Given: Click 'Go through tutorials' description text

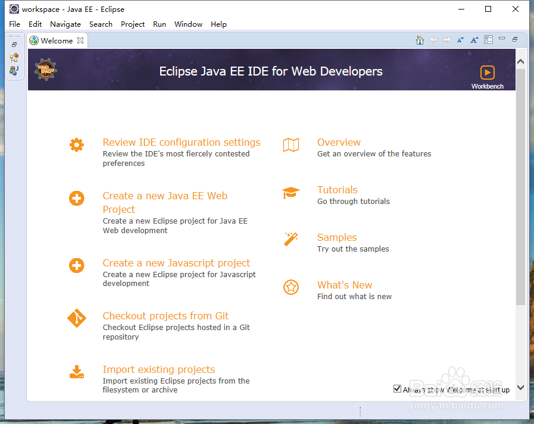Looking at the screenshot, I should point(354,202).
